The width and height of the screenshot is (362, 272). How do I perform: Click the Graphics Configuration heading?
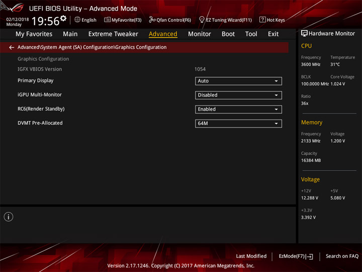pyautogui.click(x=43, y=59)
